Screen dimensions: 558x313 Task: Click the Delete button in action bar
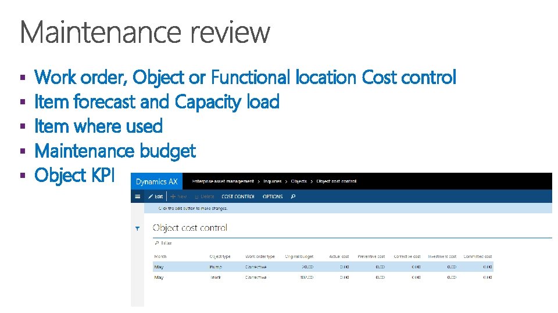coord(205,196)
